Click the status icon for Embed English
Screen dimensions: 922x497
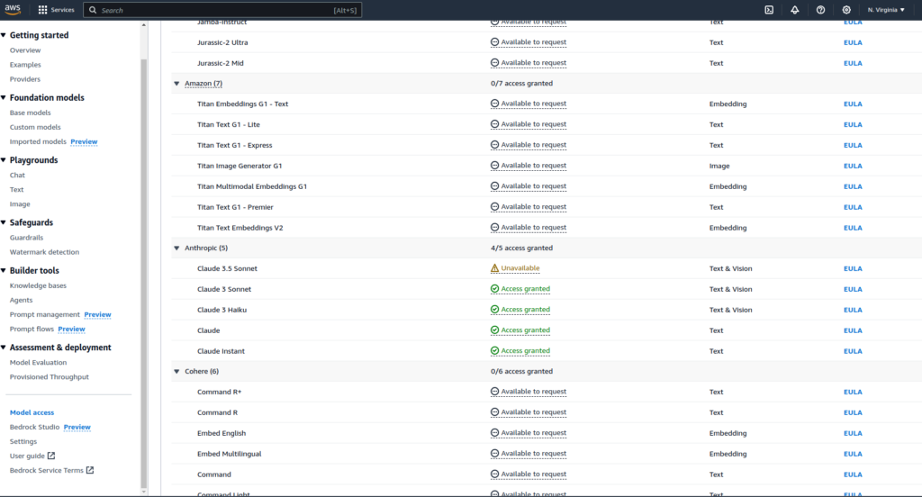(494, 433)
